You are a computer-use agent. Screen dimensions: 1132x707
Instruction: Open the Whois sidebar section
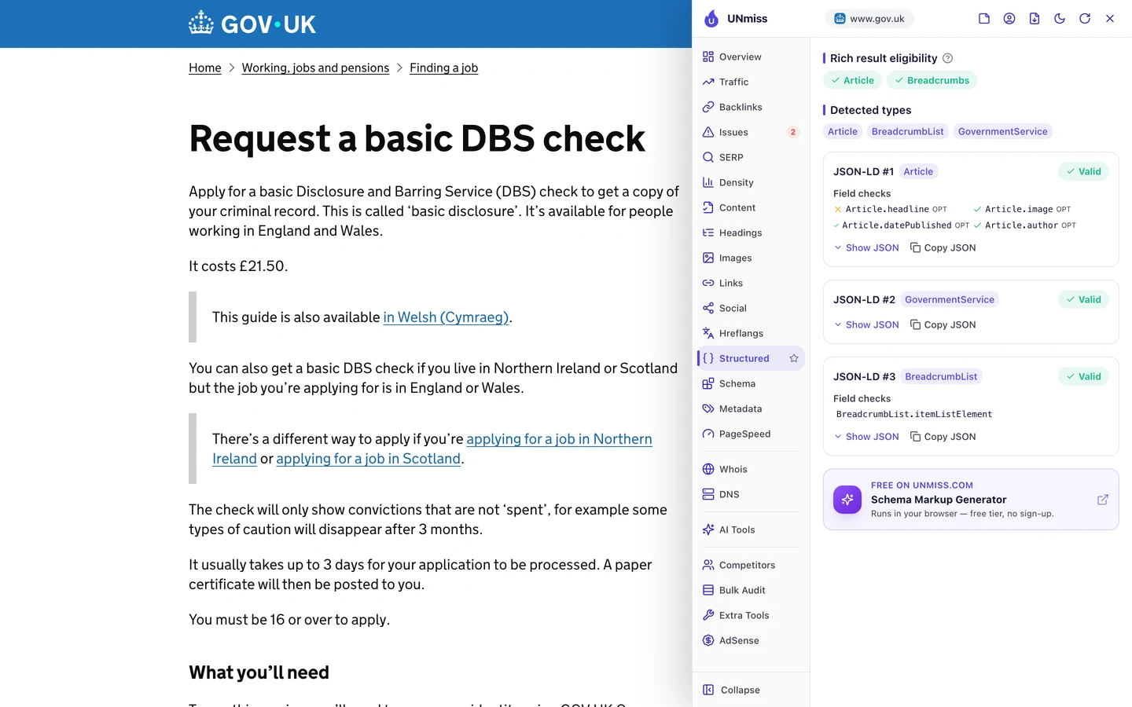751,469
